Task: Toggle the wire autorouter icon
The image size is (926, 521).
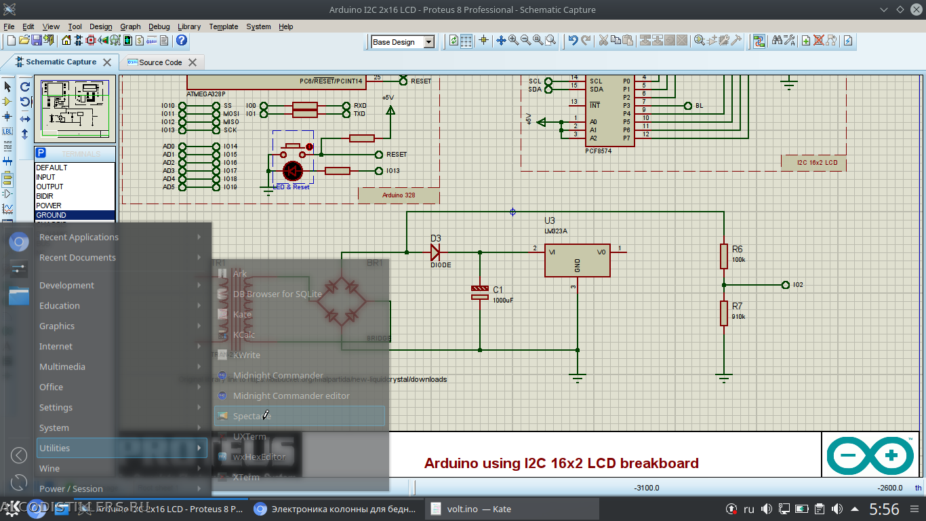Action: tap(759, 41)
